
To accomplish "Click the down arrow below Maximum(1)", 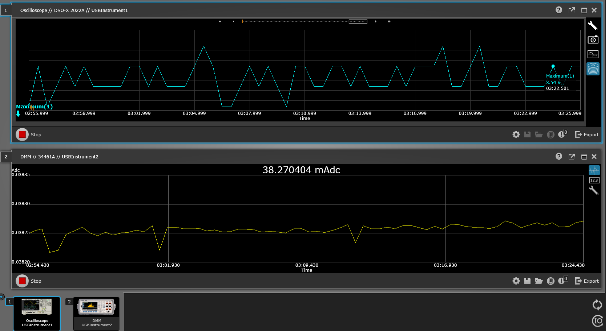I will pyautogui.click(x=18, y=114).
